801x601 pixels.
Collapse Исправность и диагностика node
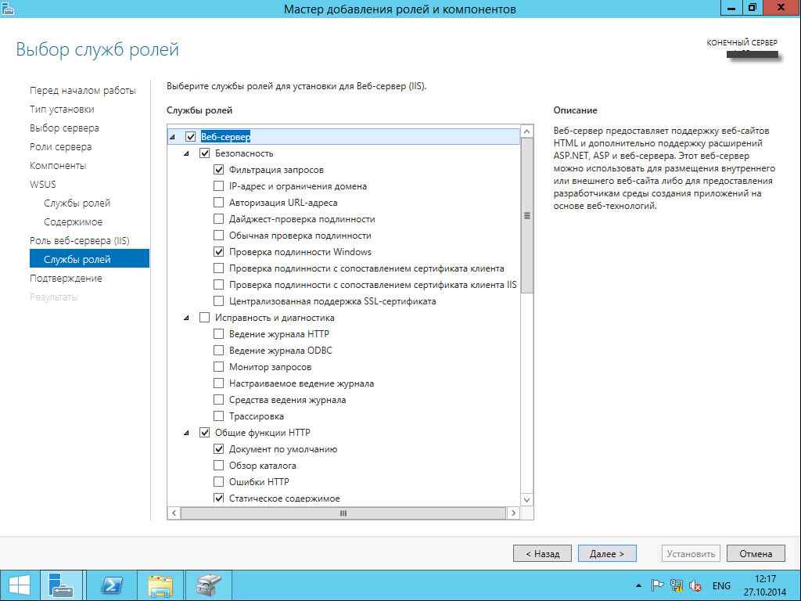(x=186, y=318)
